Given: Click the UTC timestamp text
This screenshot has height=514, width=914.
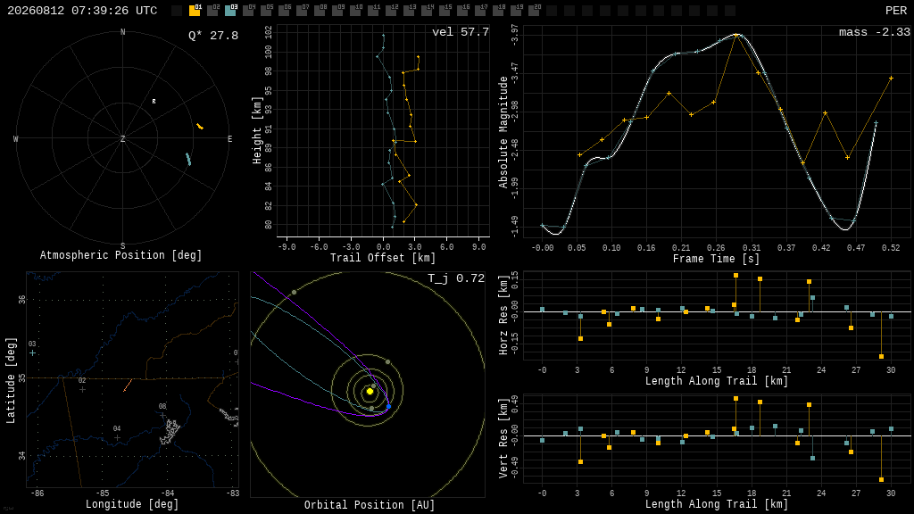Looking at the screenshot, I should pyautogui.click(x=82, y=11).
